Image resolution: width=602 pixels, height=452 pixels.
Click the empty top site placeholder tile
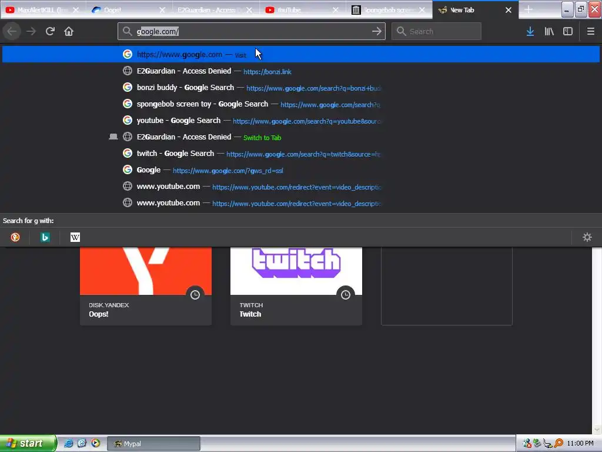pos(447,286)
